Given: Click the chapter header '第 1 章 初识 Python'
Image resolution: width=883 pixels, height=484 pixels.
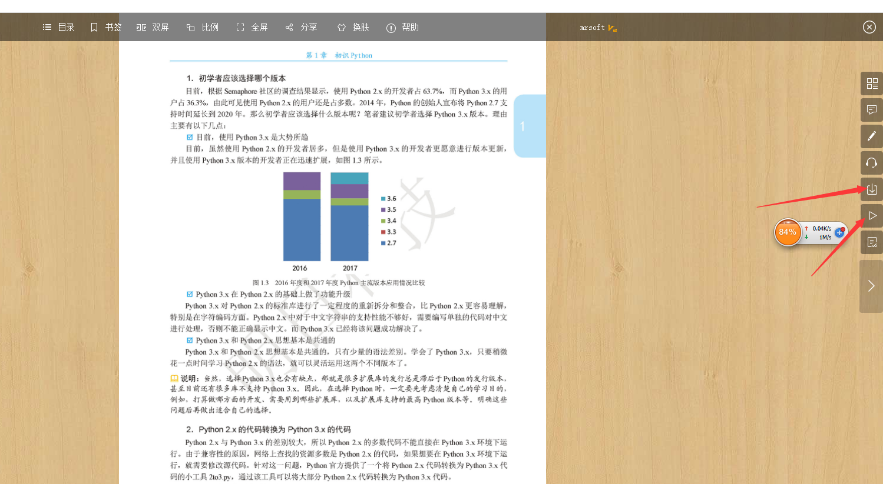Looking at the screenshot, I should (339, 55).
